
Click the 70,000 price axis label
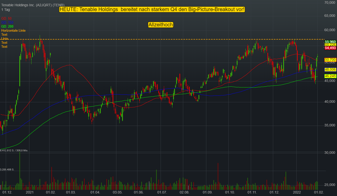tap(330, 3)
